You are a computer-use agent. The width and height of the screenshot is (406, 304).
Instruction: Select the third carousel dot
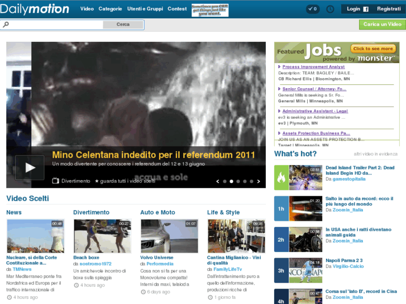(x=238, y=181)
